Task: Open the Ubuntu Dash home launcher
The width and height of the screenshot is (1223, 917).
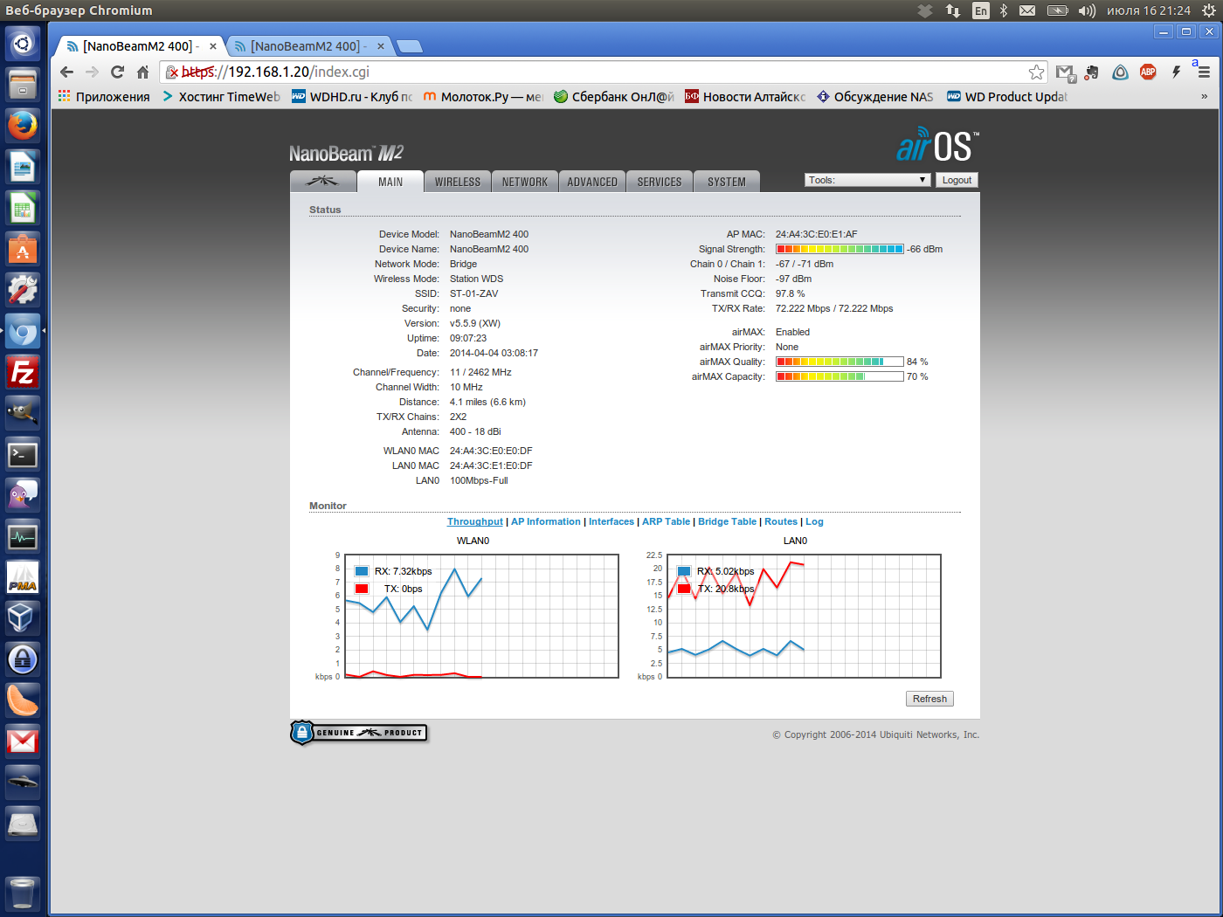Action: point(23,44)
